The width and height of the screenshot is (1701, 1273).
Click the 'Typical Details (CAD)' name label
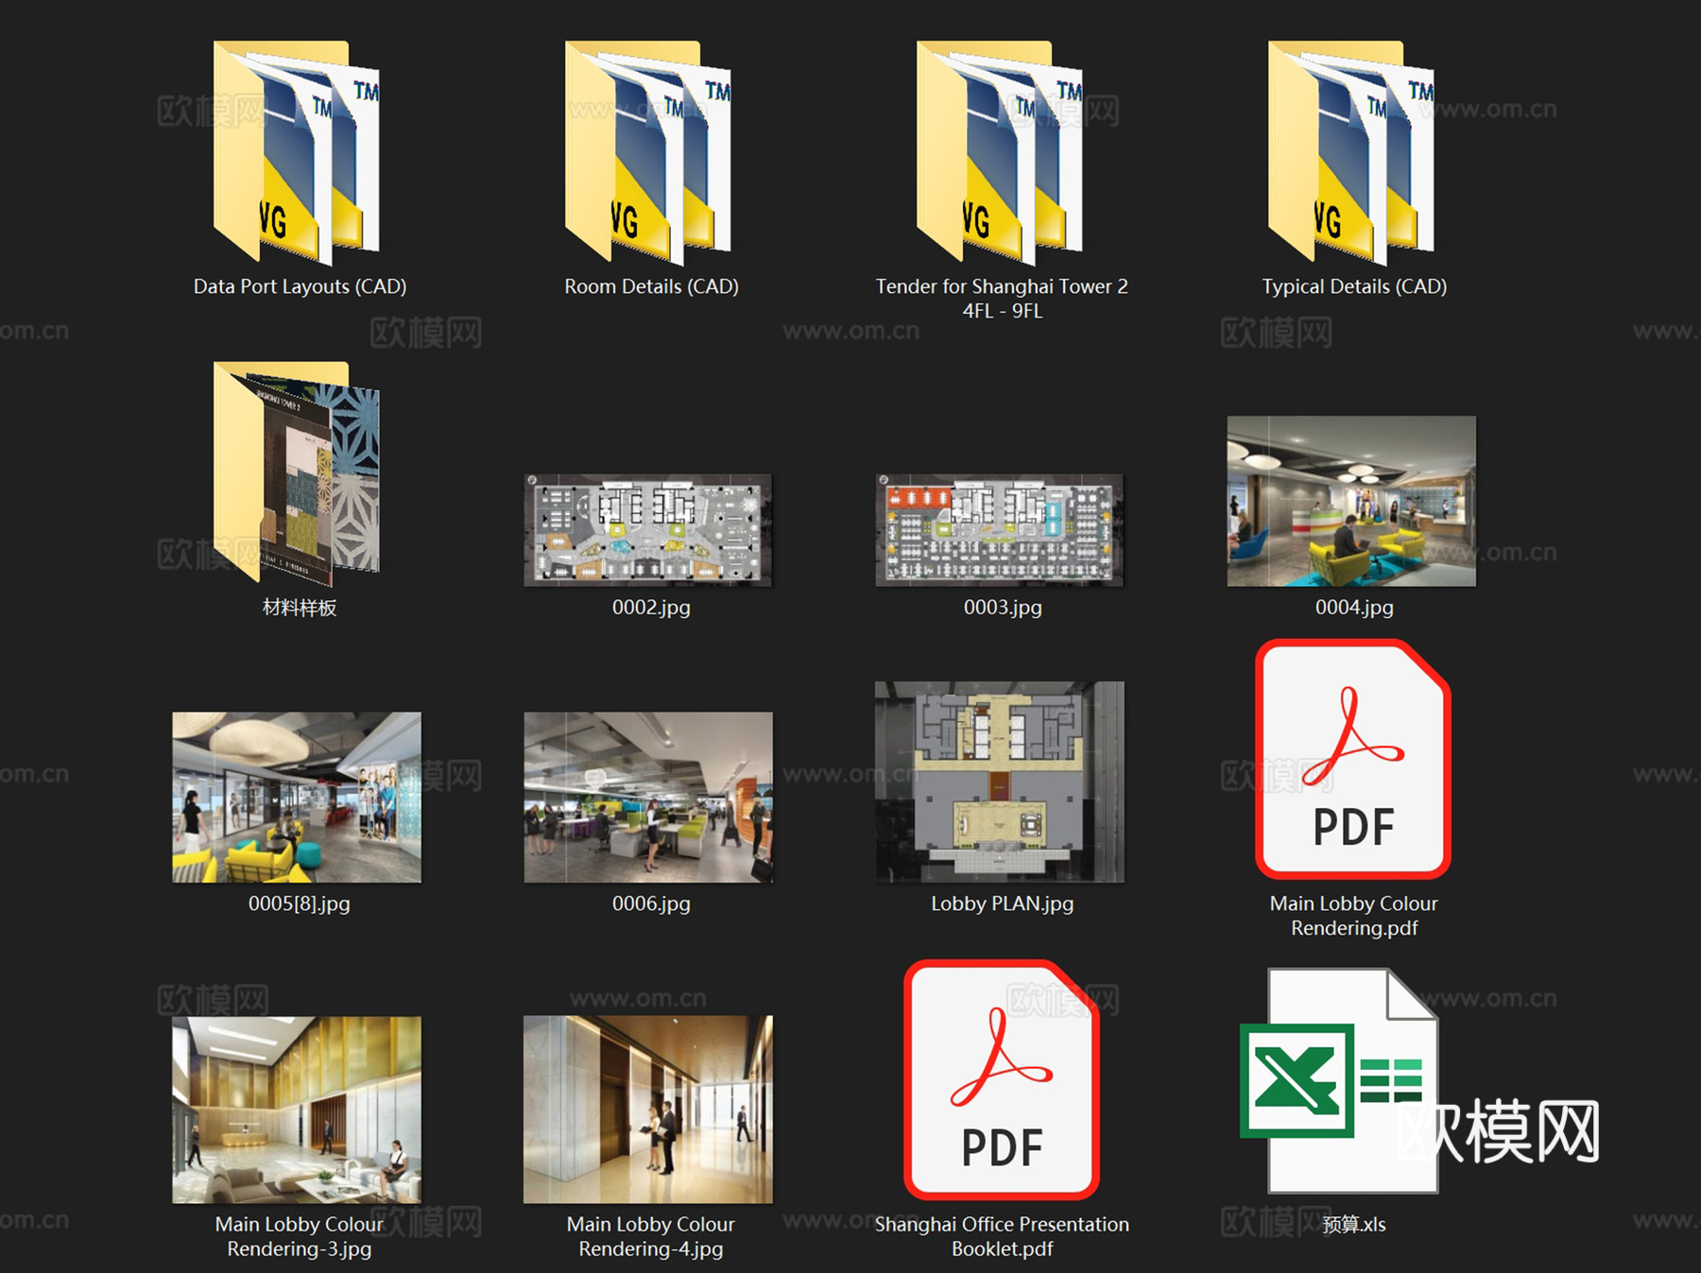tap(1354, 286)
